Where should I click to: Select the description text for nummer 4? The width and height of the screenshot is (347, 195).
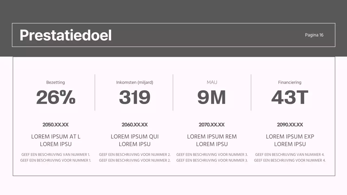click(x=290, y=157)
